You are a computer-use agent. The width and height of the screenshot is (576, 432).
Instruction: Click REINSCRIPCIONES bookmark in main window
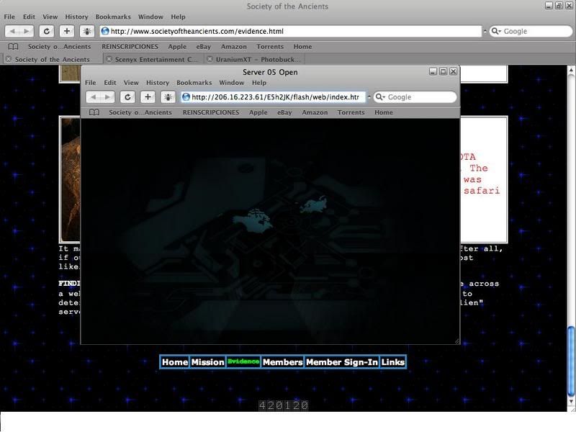point(130,47)
